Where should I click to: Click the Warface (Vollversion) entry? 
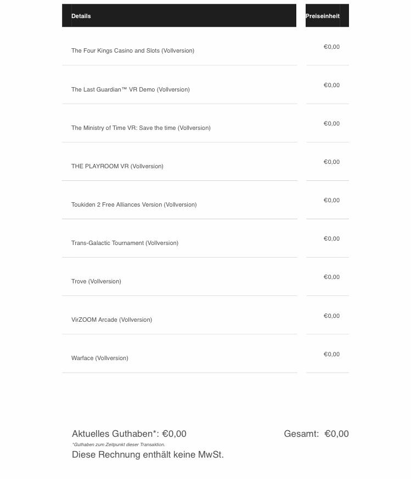(x=100, y=358)
